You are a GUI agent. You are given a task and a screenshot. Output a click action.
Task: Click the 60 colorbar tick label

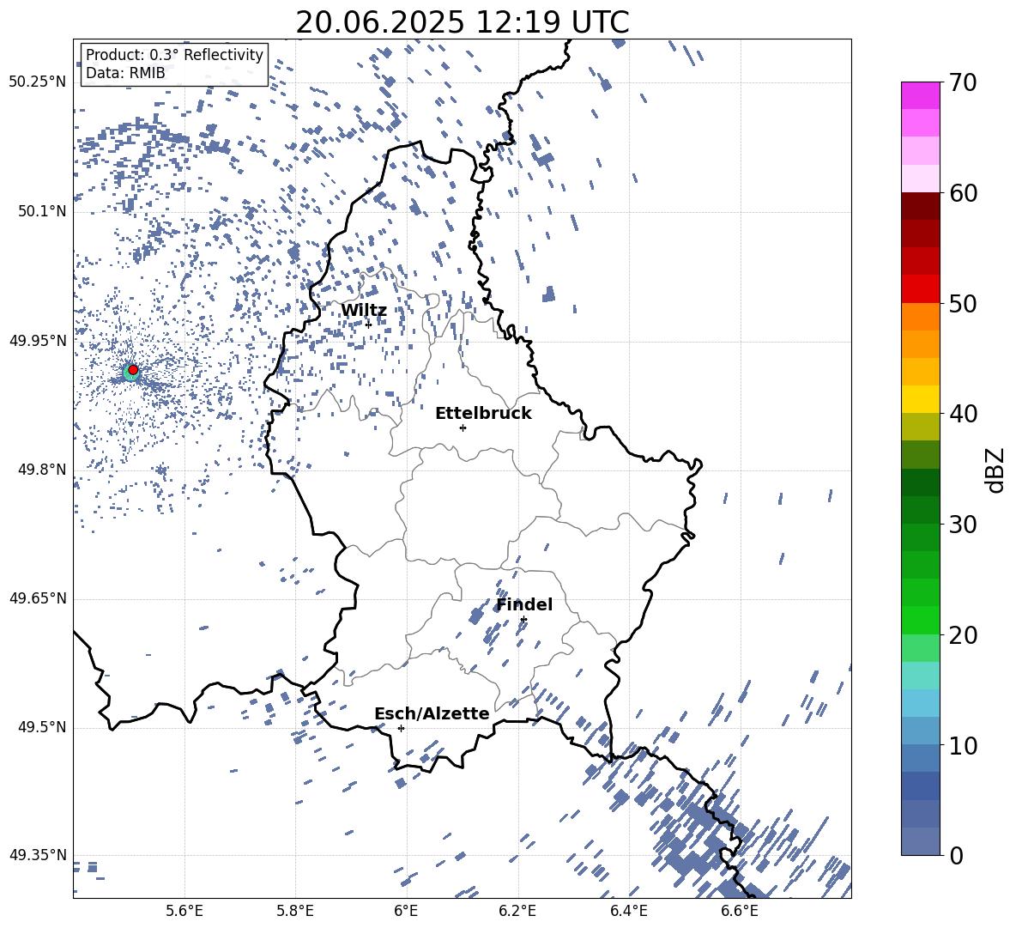[963, 193]
